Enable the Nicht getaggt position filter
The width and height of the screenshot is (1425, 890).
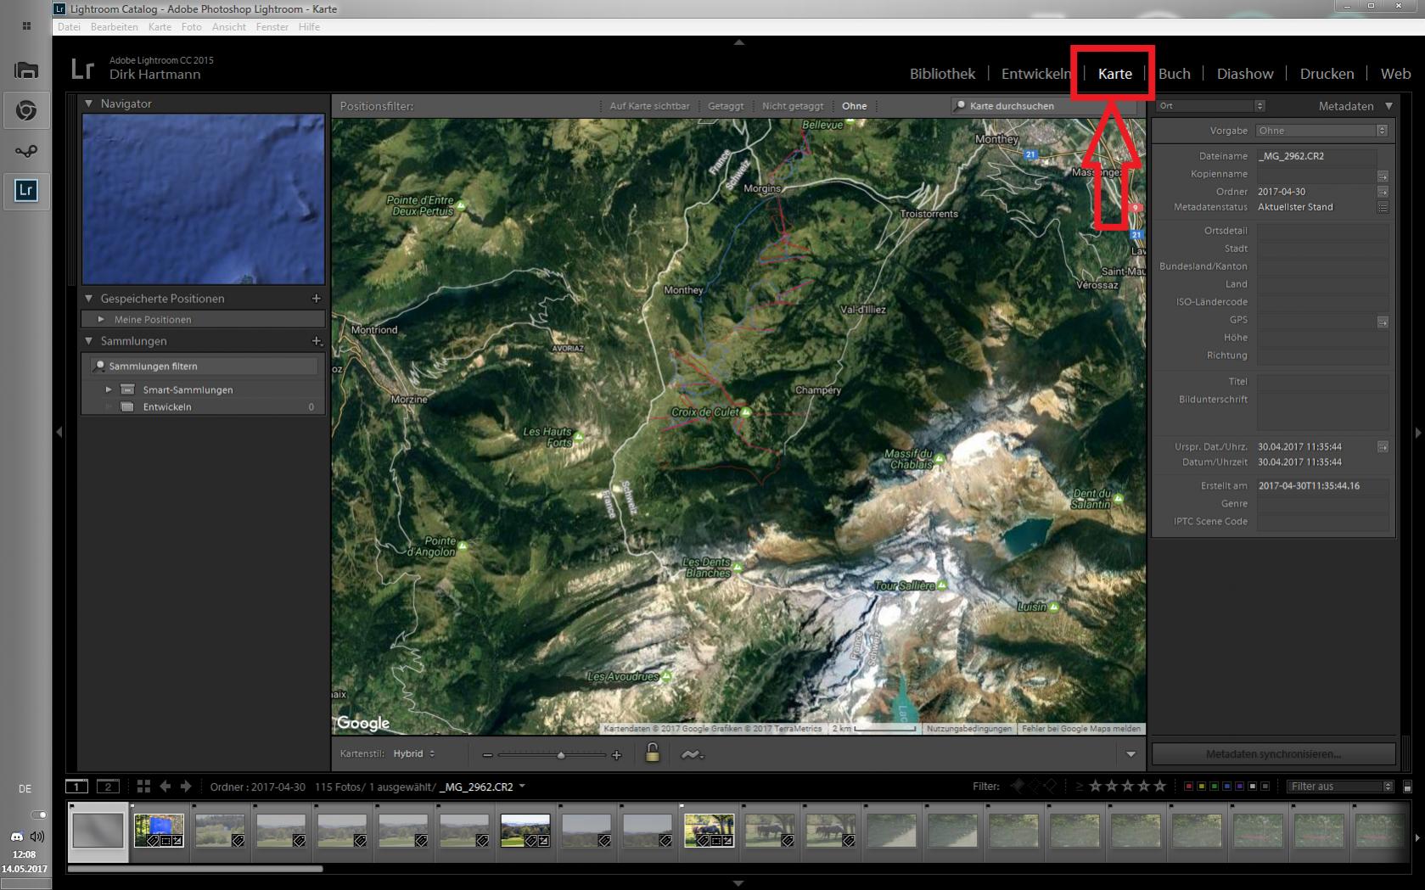pos(793,106)
